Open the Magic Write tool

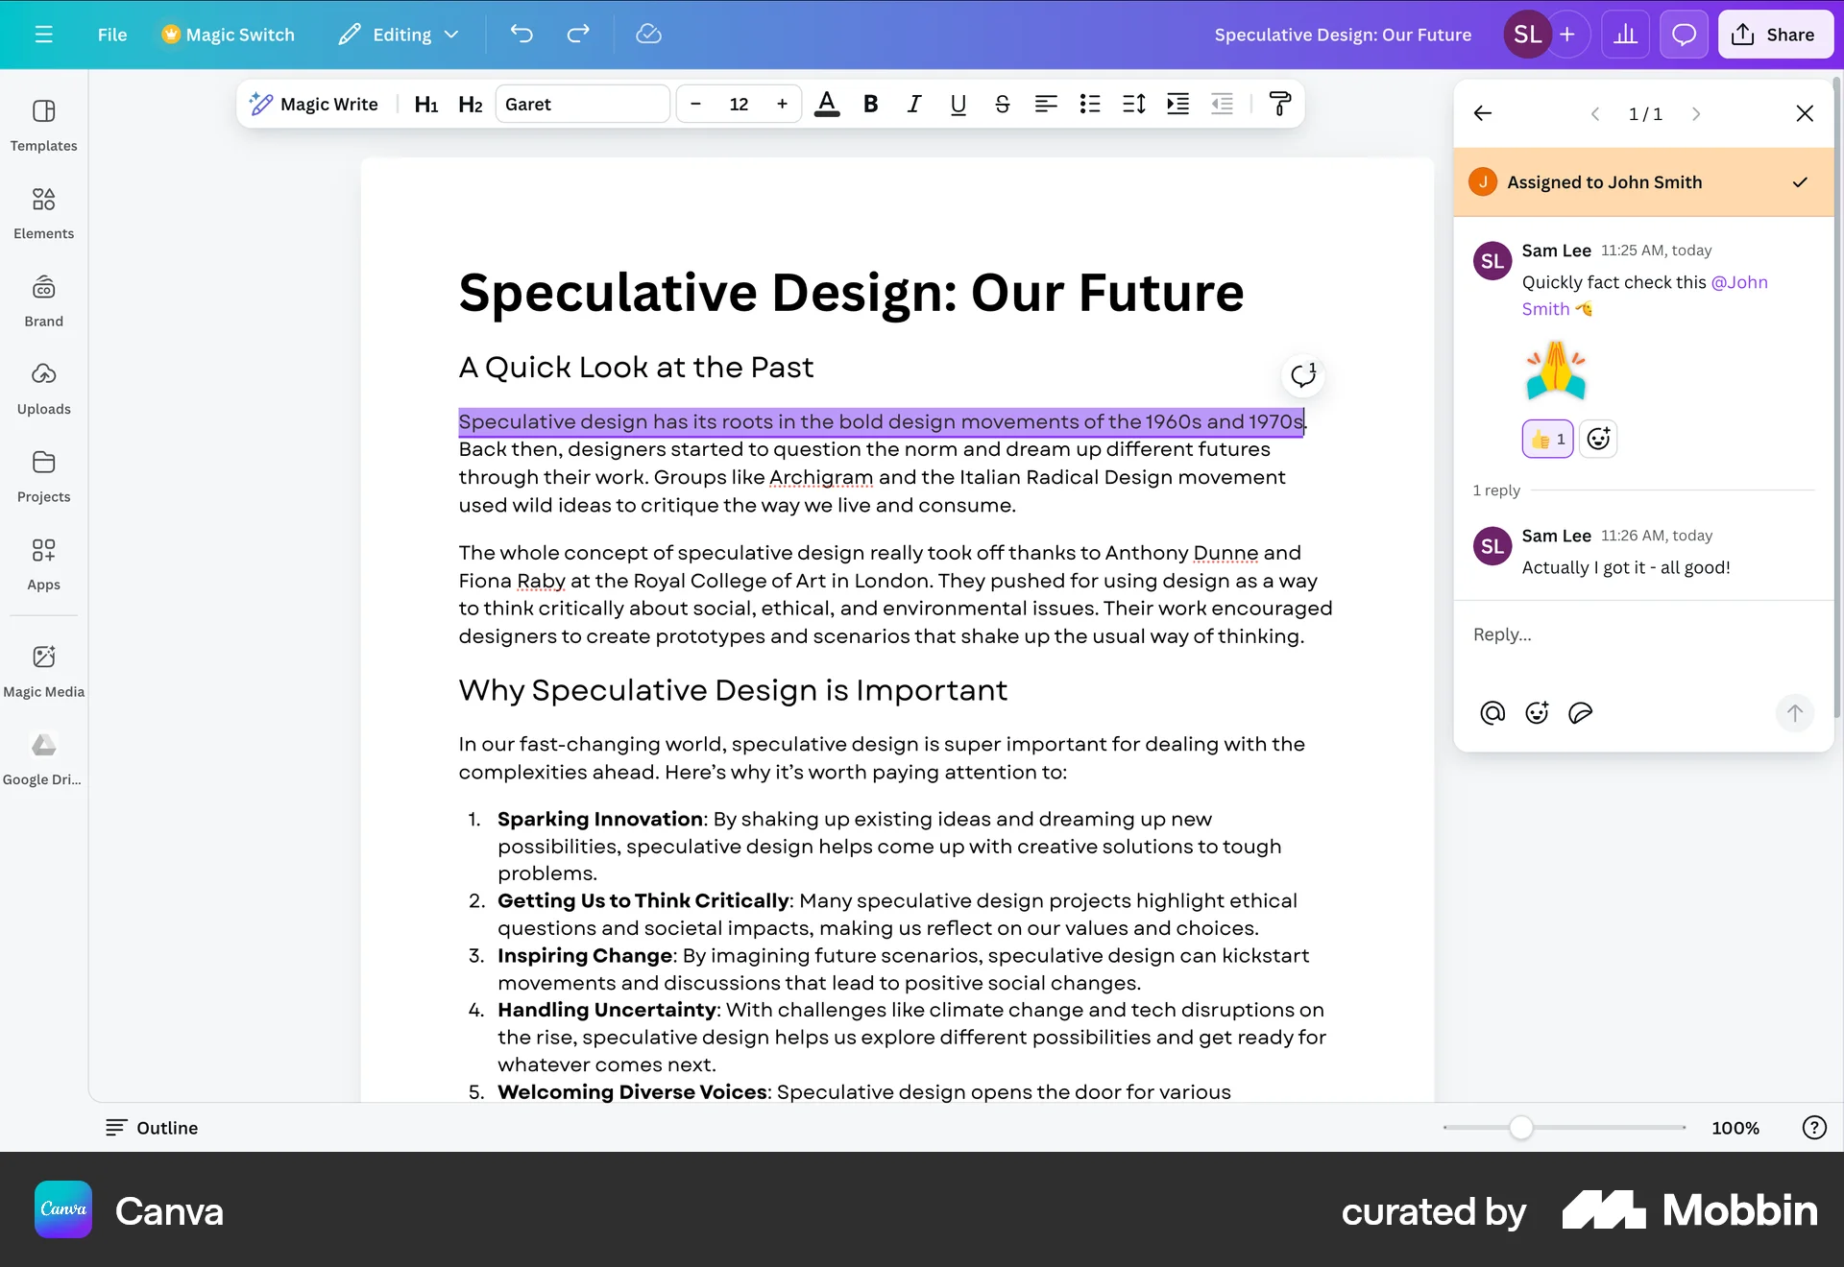click(314, 104)
